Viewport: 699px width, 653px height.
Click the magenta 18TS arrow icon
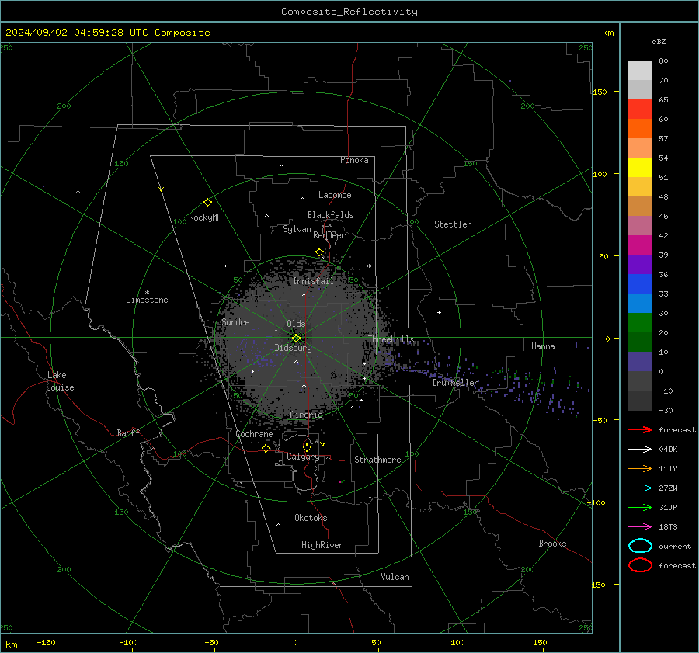pyautogui.click(x=640, y=527)
